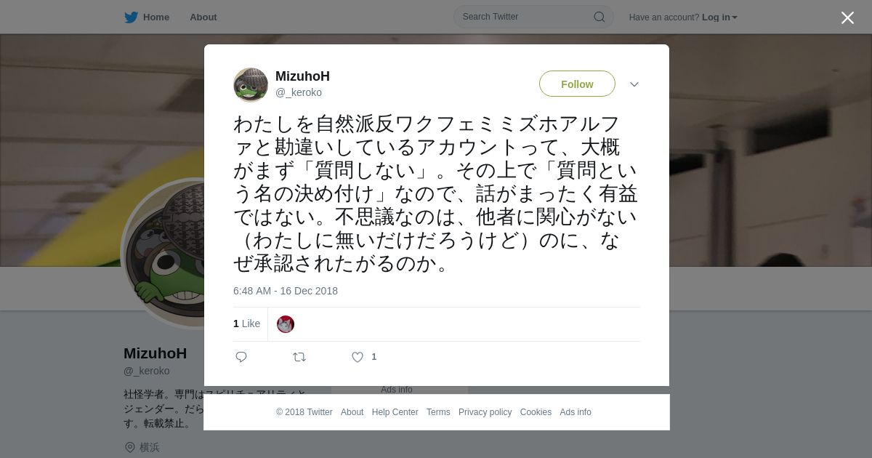The image size is (872, 458).
Task: Like the tweet with heart icon
Action: click(358, 357)
